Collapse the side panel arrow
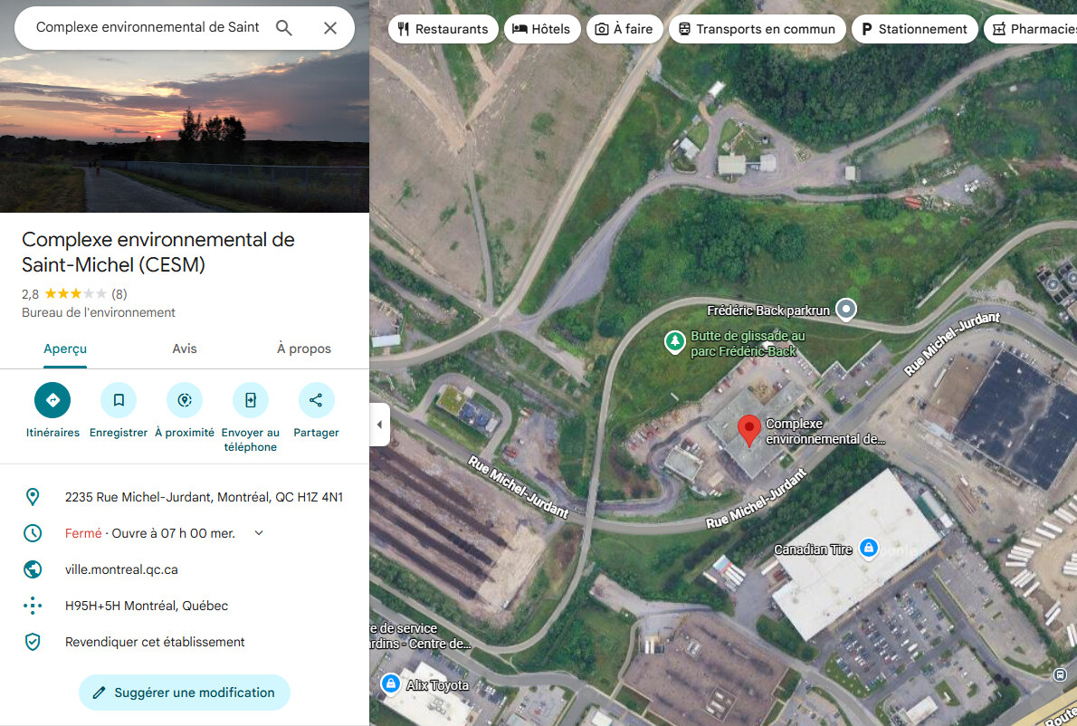Viewport: 1077px width, 726px height. tap(380, 425)
